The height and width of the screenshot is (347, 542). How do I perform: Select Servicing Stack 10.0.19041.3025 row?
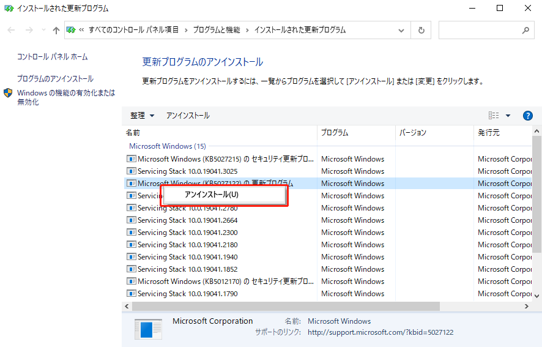tap(328, 171)
